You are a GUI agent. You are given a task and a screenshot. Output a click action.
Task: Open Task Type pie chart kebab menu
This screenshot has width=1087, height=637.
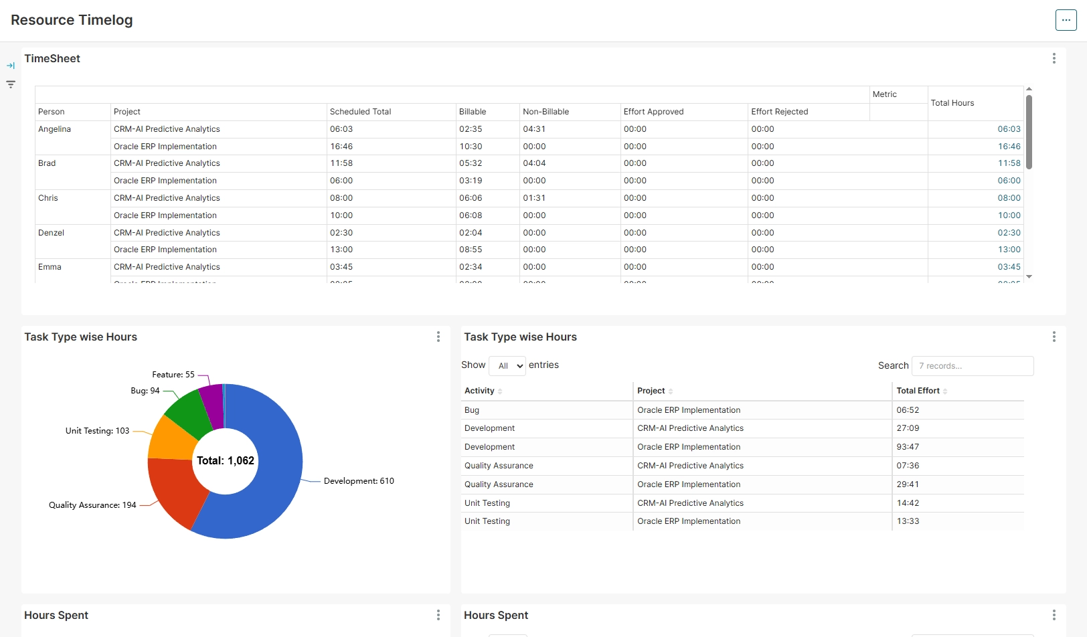click(438, 337)
